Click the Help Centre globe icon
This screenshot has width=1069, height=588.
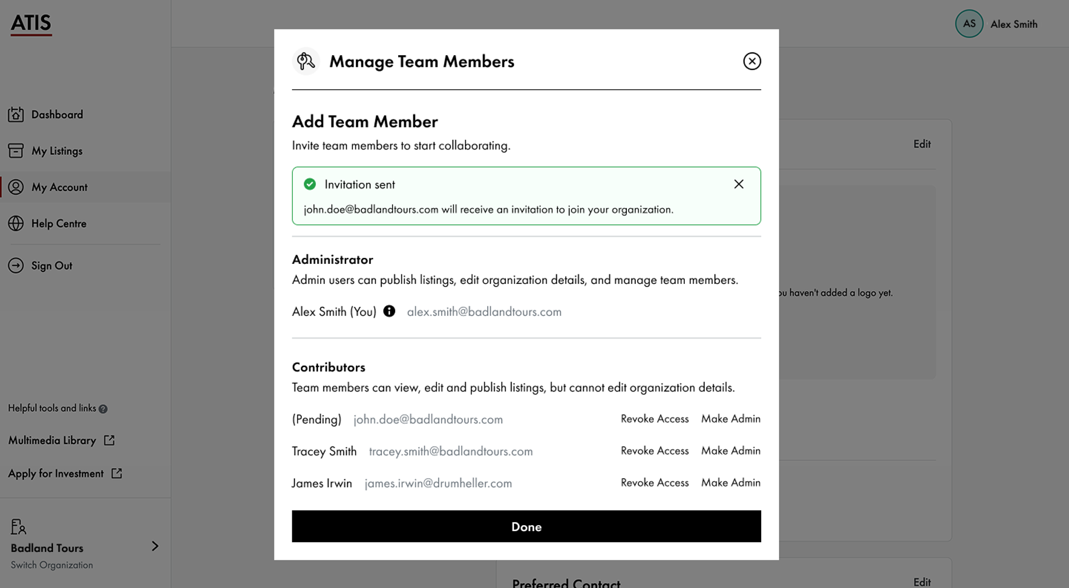[x=16, y=223]
